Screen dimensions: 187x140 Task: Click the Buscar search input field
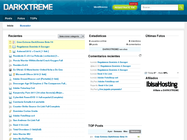(x=159, y=7)
